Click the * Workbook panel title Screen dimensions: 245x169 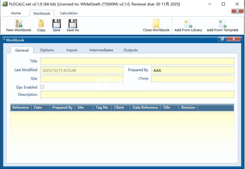(14, 40)
